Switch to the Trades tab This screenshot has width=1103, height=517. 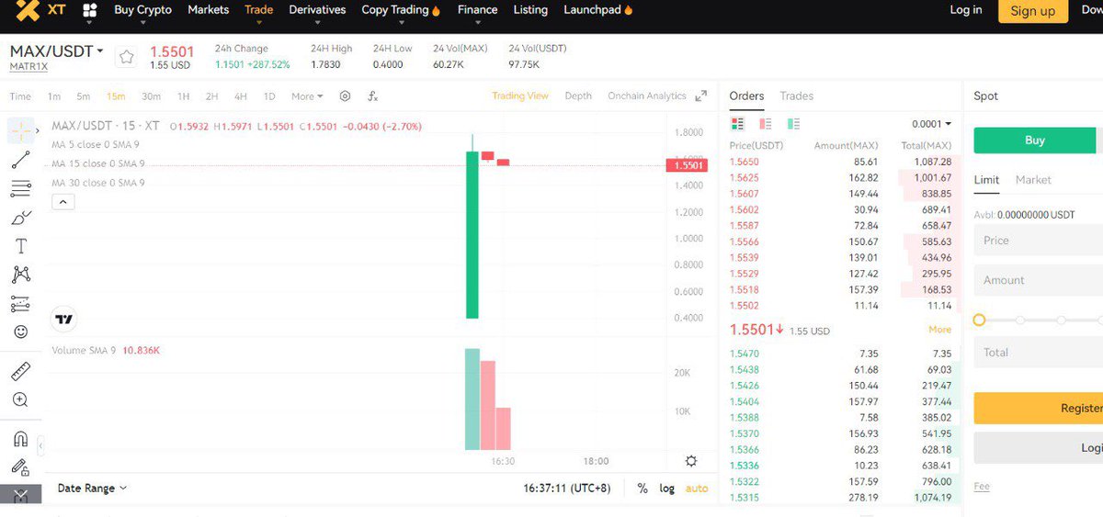tap(797, 96)
